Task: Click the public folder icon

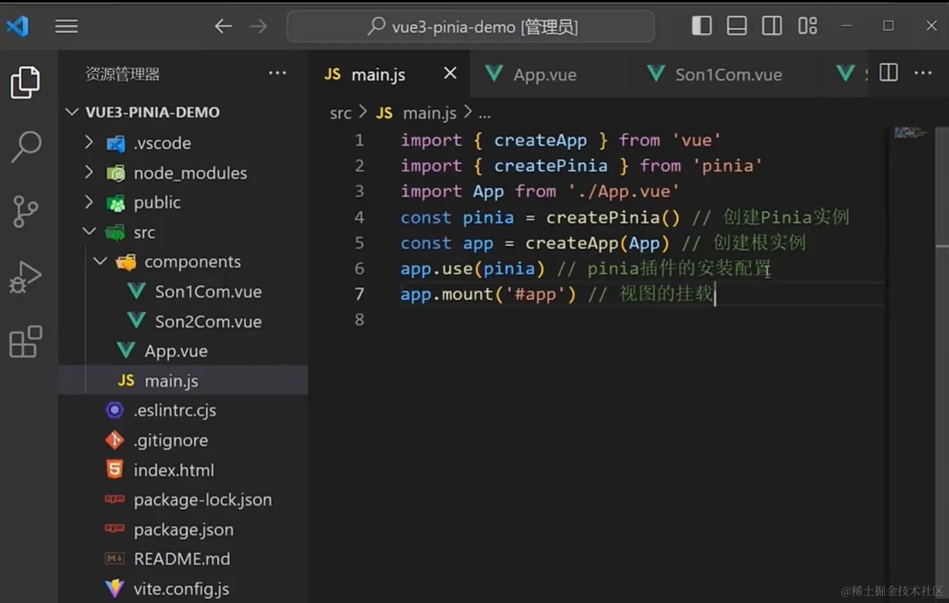Action: pyautogui.click(x=116, y=203)
